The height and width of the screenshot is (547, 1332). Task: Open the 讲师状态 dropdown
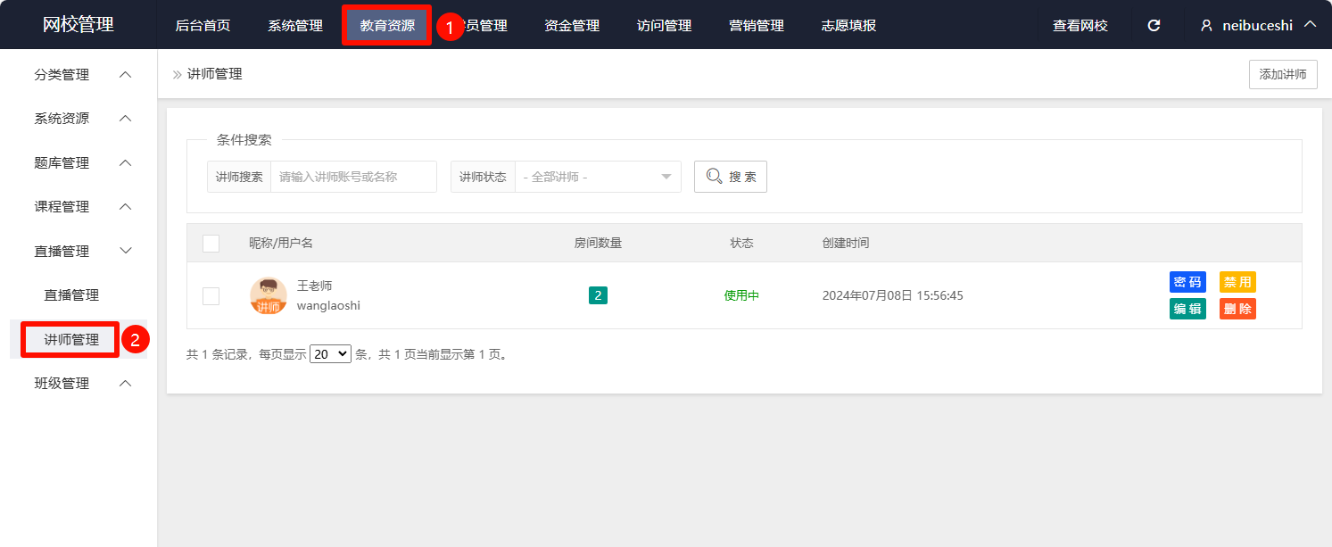point(598,177)
